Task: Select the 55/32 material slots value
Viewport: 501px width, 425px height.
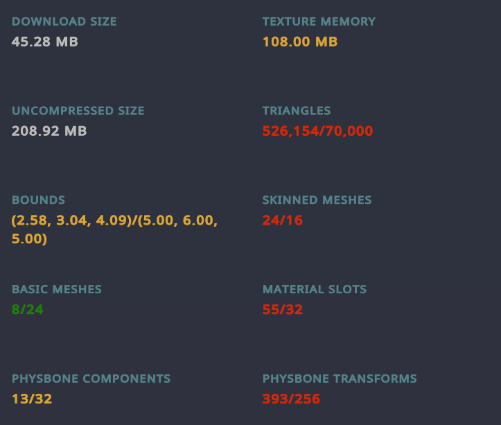Action: (283, 309)
